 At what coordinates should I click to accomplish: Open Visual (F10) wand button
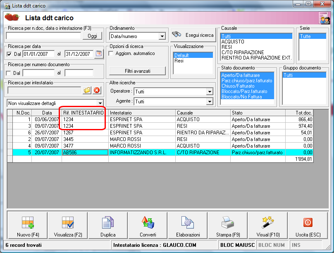pyautogui.click(x=268, y=226)
